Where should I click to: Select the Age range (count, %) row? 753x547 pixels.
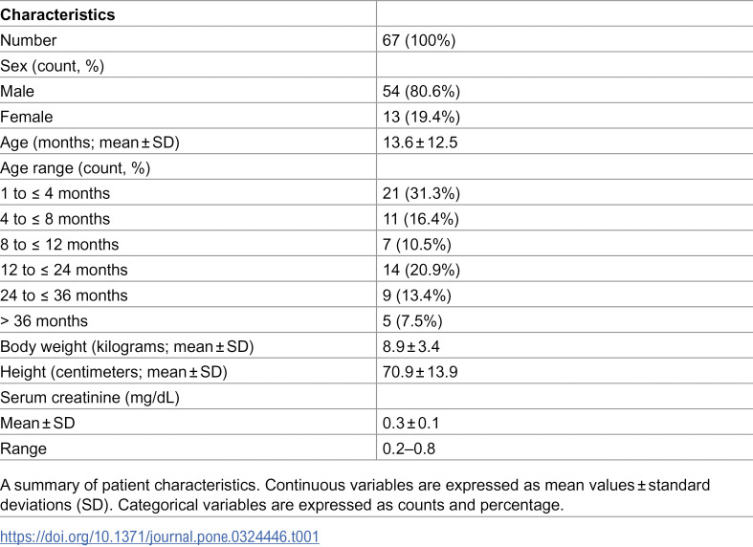377,167
